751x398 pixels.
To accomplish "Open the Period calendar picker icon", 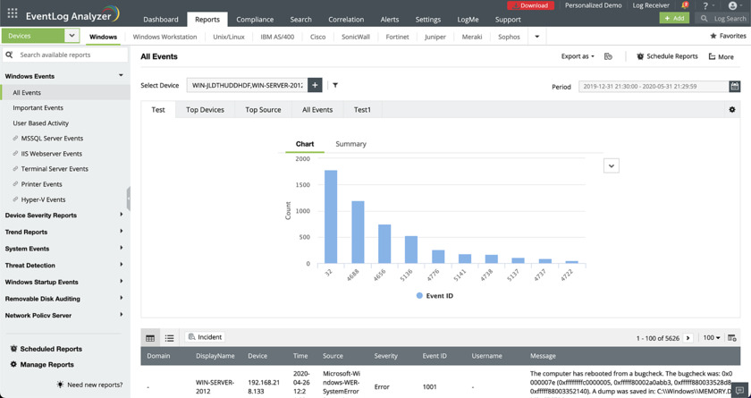I will (x=735, y=87).
